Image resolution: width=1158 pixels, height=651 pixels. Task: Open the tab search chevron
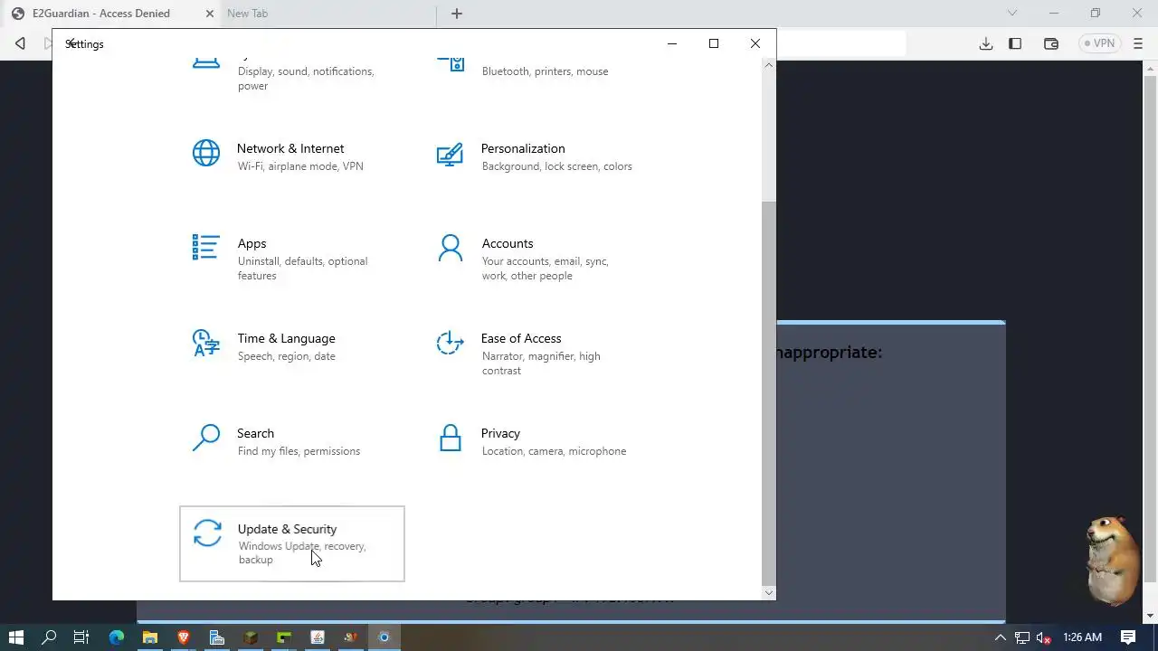[1012, 13]
